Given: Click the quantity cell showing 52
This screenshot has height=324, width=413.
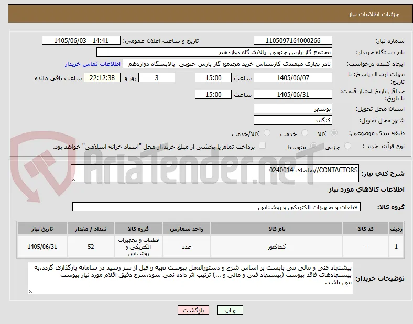Looking at the screenshot, I should (x=91, y=247).
